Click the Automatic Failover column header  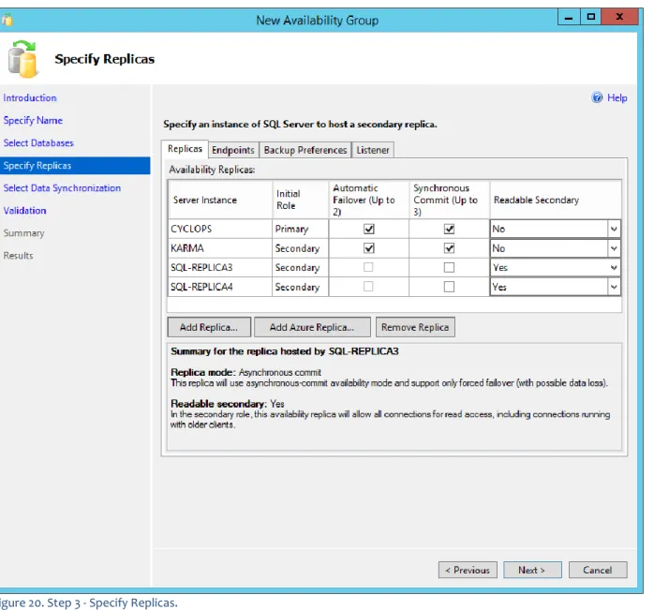(x=369, y=200)
